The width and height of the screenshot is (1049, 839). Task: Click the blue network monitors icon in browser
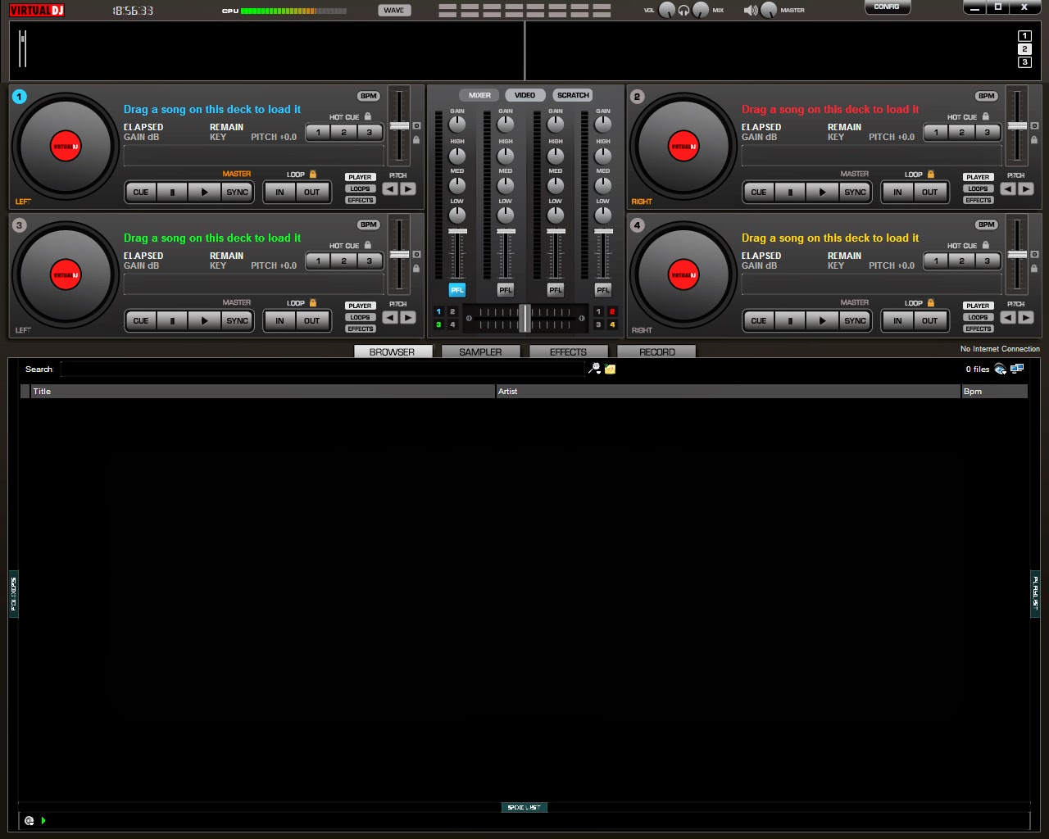pyautogui.click(x=1017, y=369)
